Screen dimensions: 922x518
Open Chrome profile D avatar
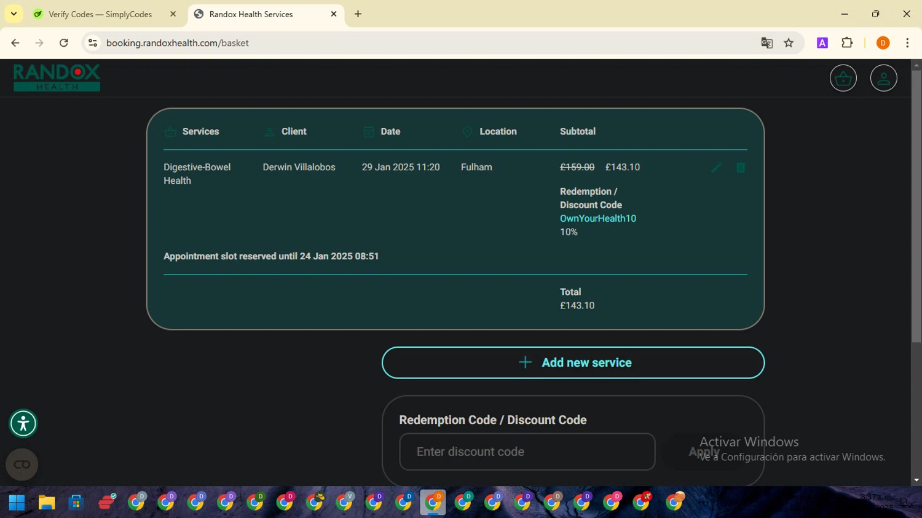[883, 43]
